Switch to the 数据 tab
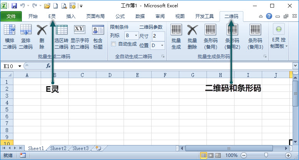 click(x=140, y=16)
